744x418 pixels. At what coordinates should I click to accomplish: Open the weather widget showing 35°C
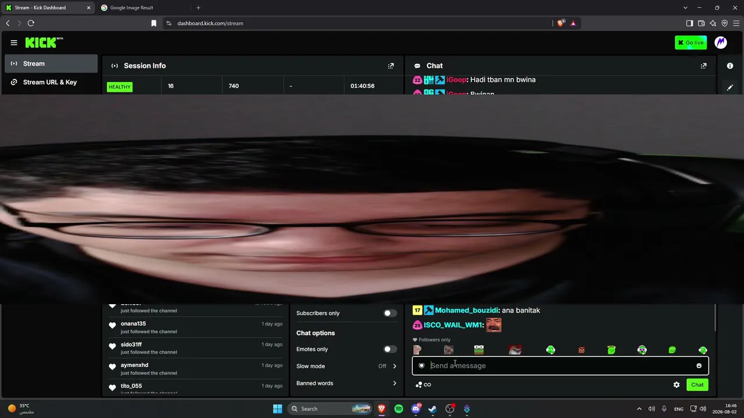[20, 409]
